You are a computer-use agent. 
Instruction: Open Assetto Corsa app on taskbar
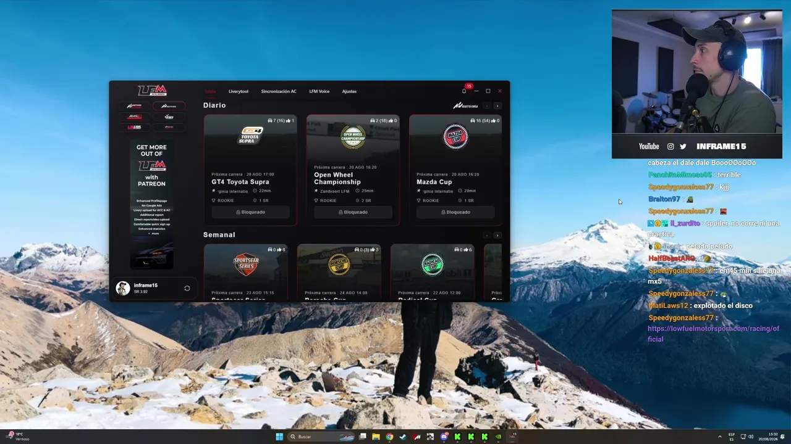417,437
